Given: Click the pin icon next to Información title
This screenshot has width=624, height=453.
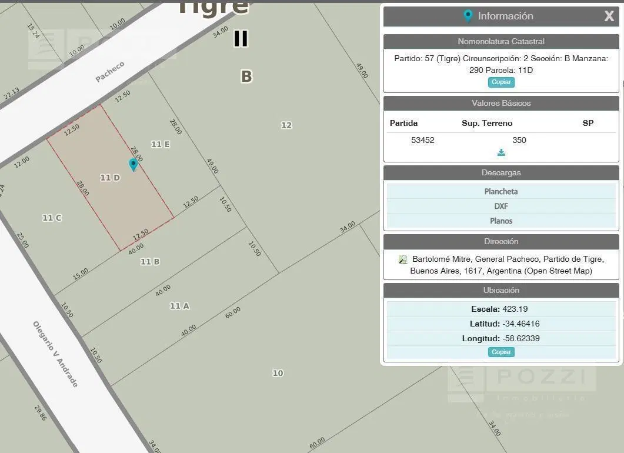Looking at the screenshot, I should tap(468, 16).
